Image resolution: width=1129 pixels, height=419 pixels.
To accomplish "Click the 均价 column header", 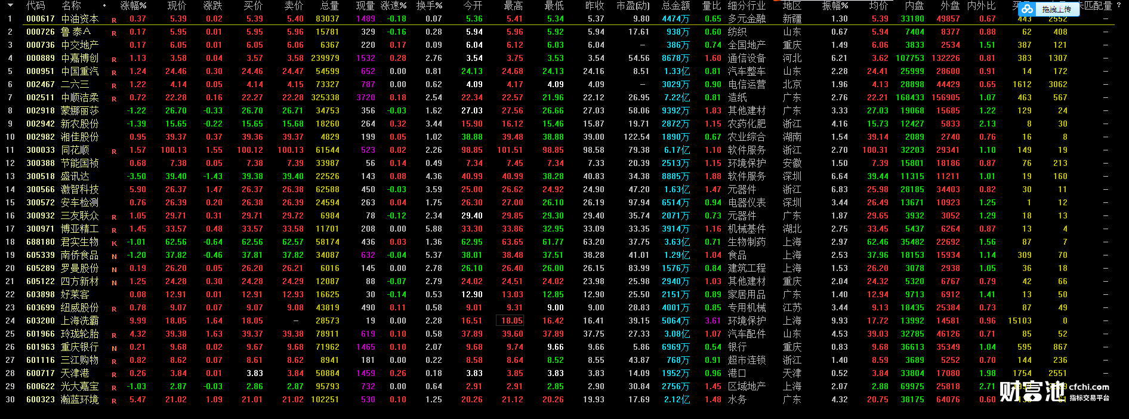I will coord(878,5).
